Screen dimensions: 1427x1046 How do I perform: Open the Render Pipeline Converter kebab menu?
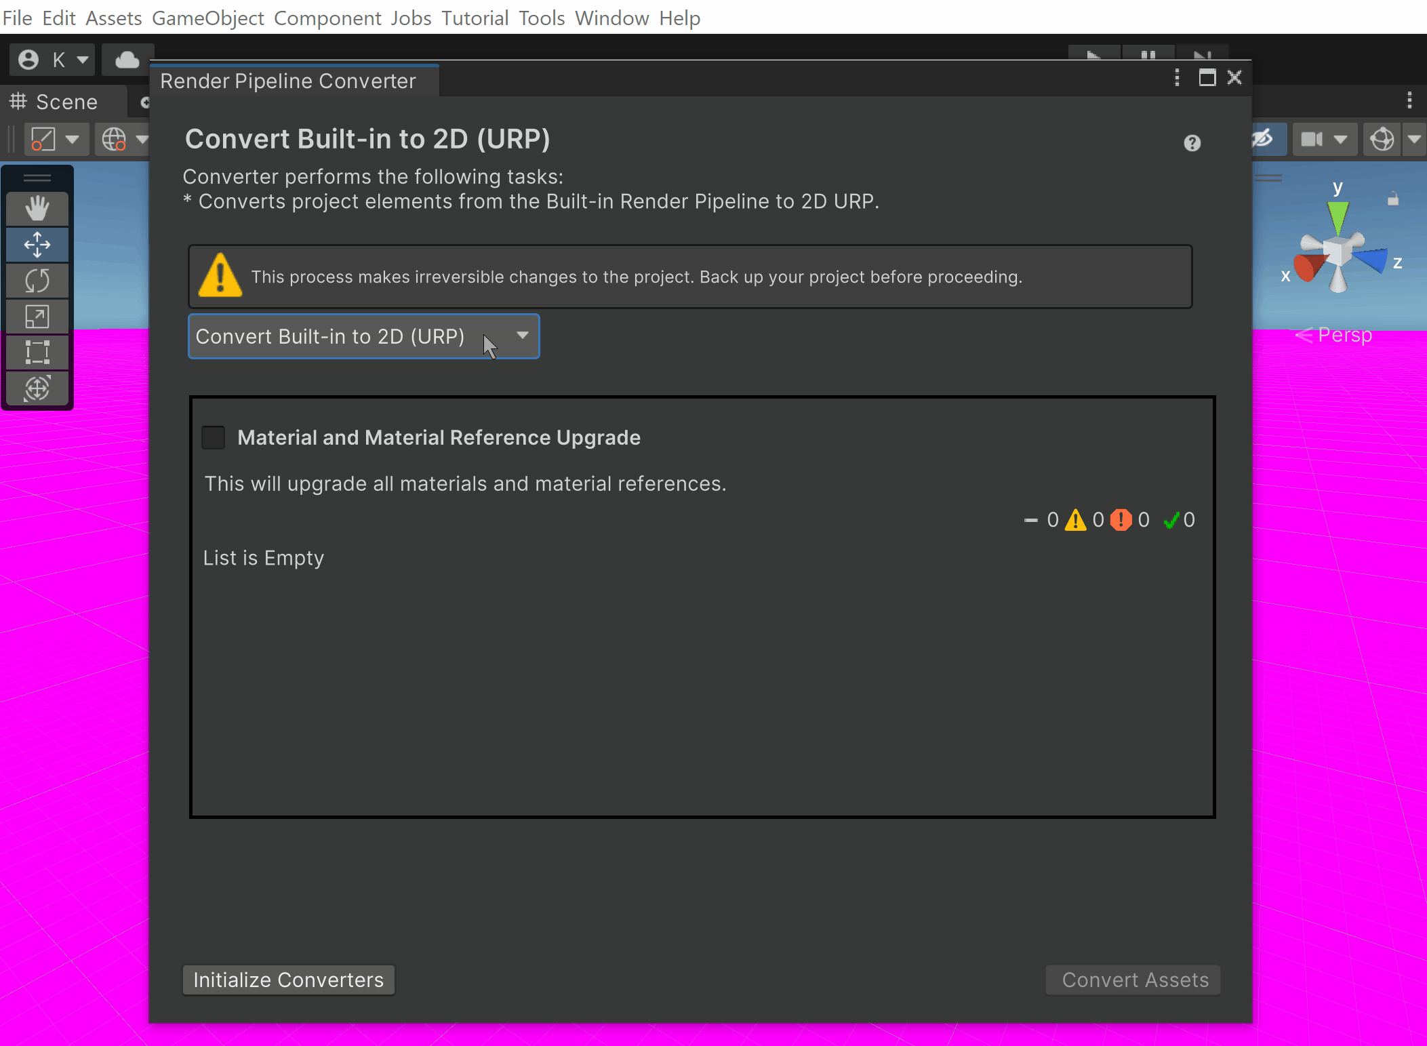[1177, 78]
